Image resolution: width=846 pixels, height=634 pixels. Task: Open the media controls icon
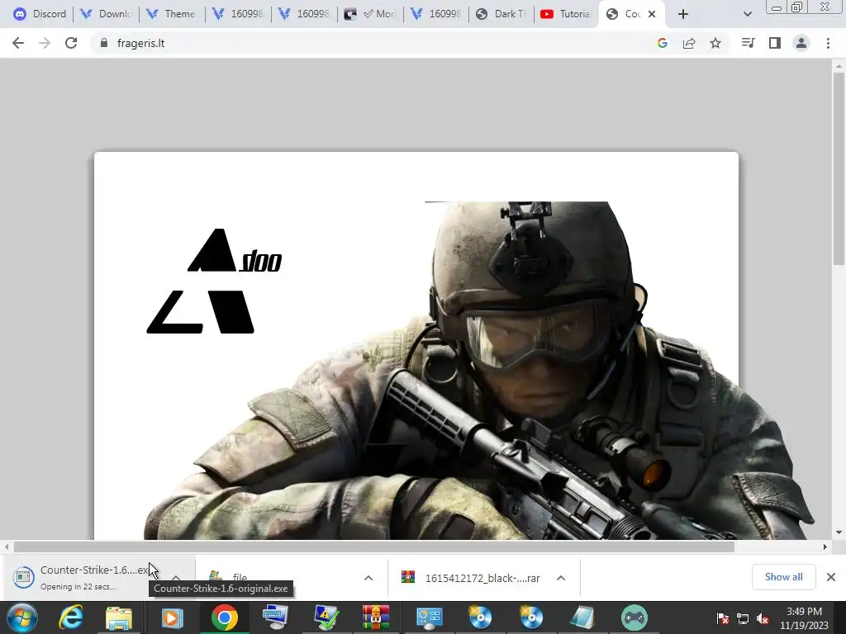tap(748, 43)
